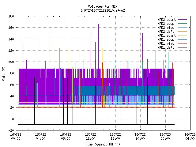Click the 'NPD1 stop' legend label
Screen dimensions: 196x147
click(x=166, y=40)
